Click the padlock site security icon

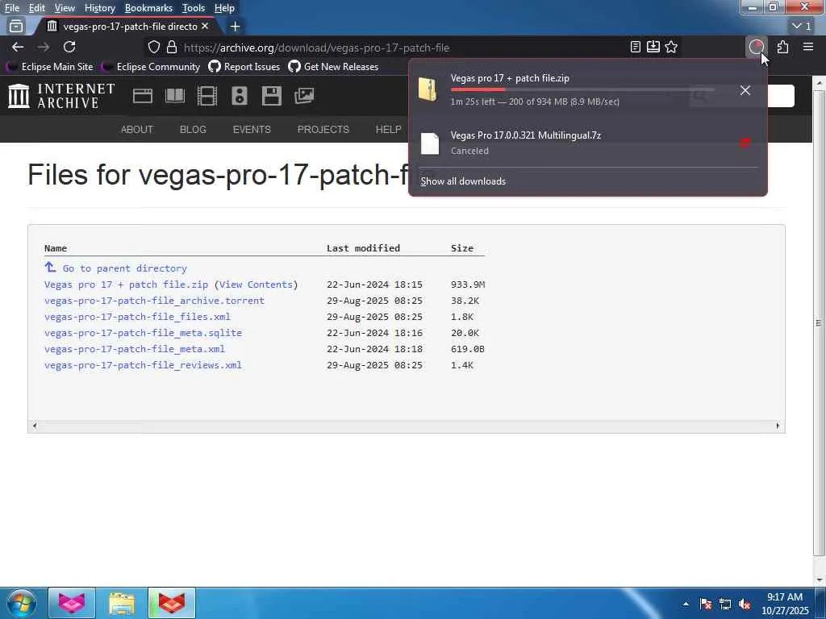[171, 48]
